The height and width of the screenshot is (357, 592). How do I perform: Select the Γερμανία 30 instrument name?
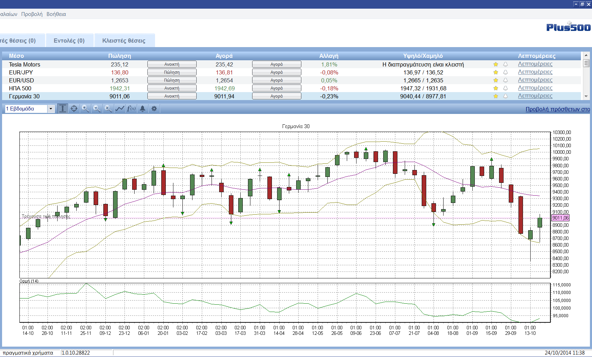click(x=24, y=96)
